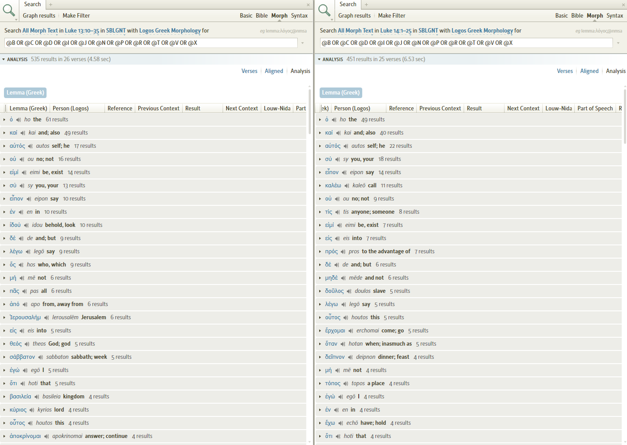The image size is (627, 445).
Task: Close the left Search panel
Action: click(x=308, y=5)
